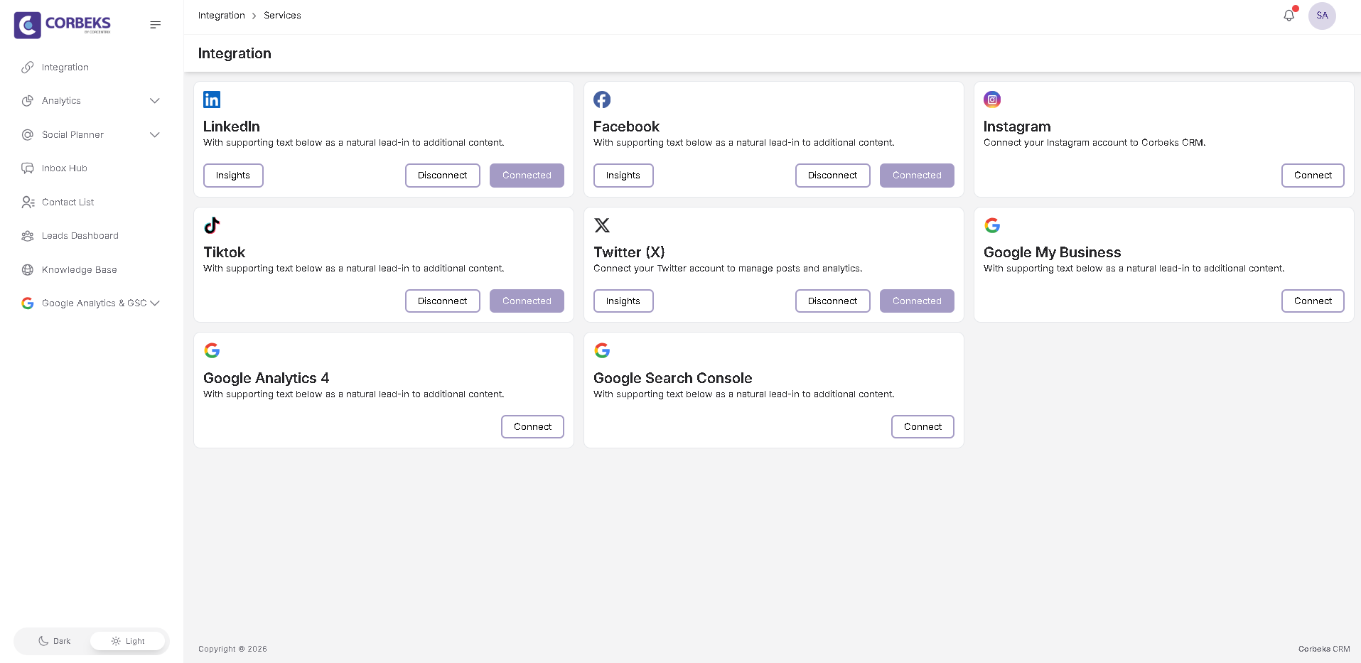Click the Copyright @ 2026 footer text
The height and width of the screenshot is (663, 1361).
(x=232, y=649)
